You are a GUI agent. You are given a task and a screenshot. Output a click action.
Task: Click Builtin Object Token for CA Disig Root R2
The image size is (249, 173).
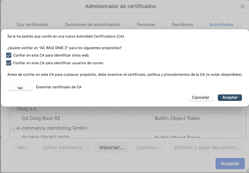tap(177, 118)
